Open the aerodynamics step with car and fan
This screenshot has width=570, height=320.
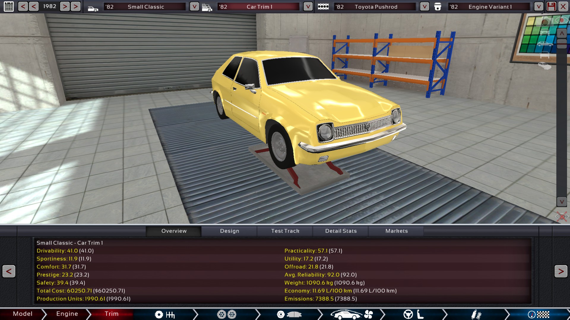coord(351,314)
